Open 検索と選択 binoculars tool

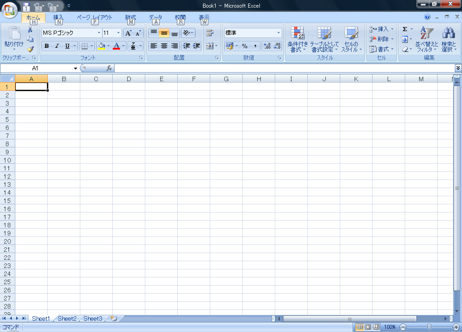[x=448, y=39]
